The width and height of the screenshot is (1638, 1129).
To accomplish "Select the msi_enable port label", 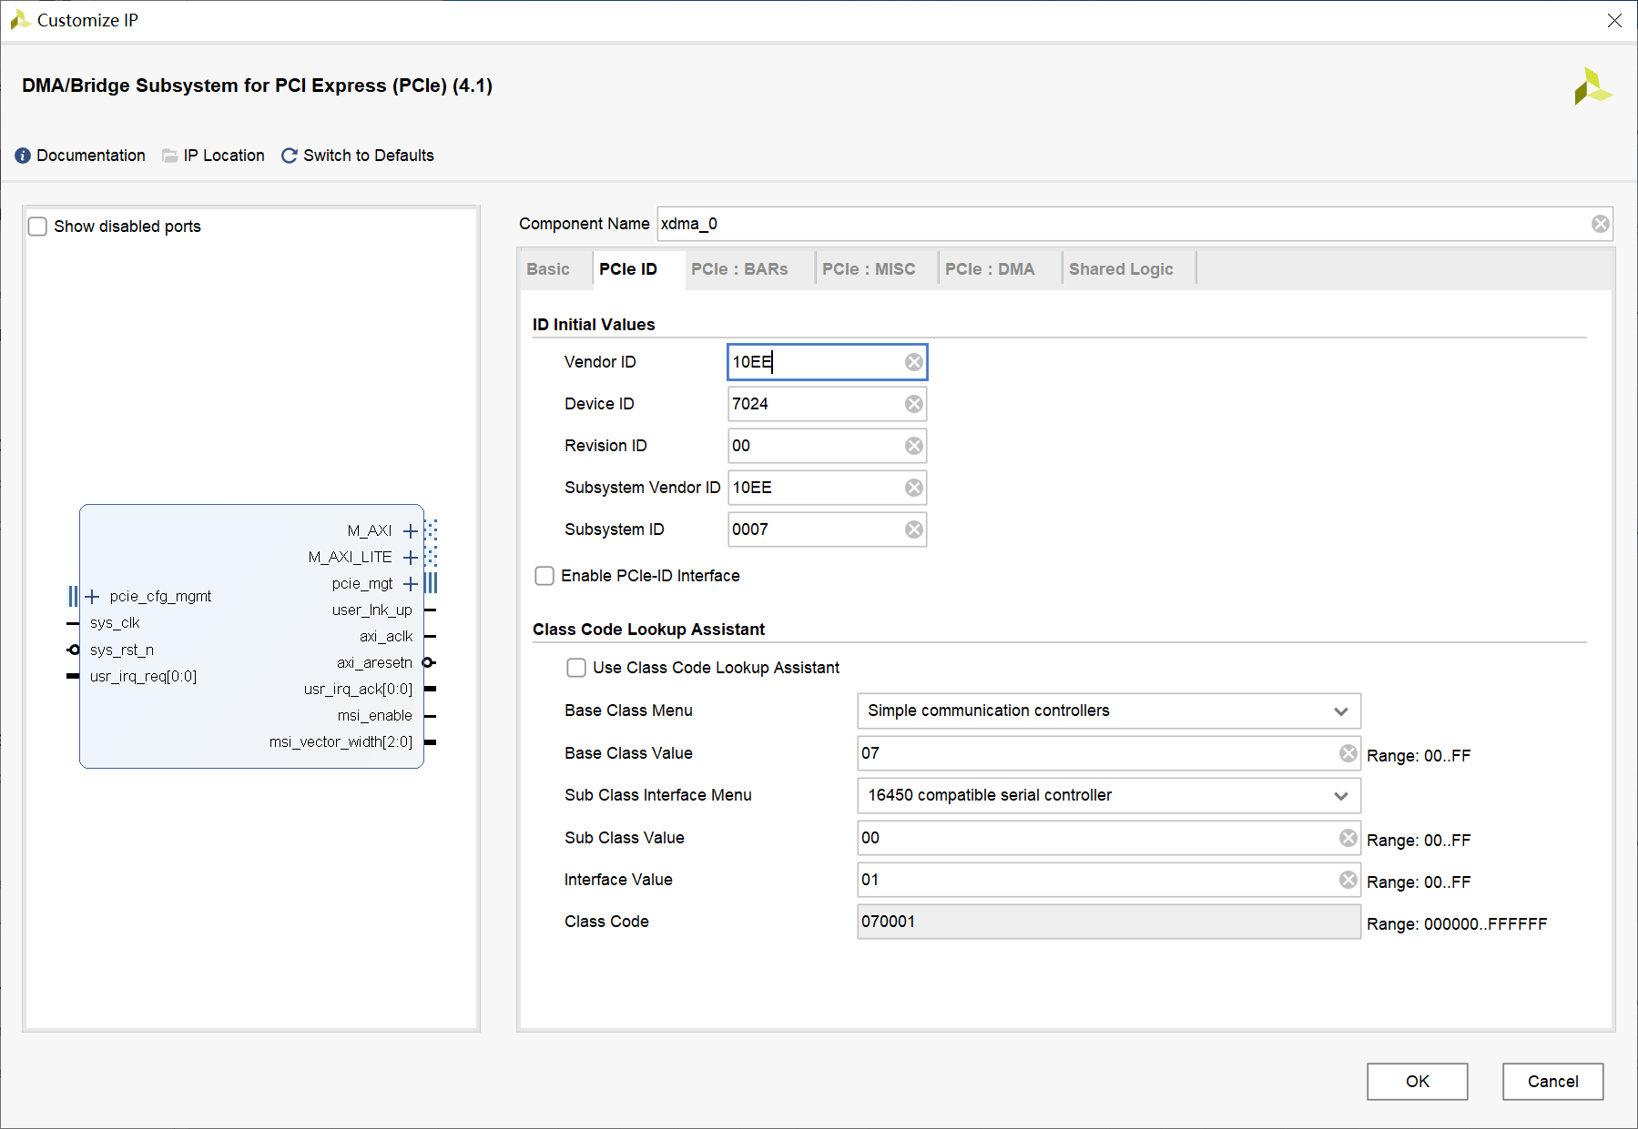I will [x=375, y=715].
